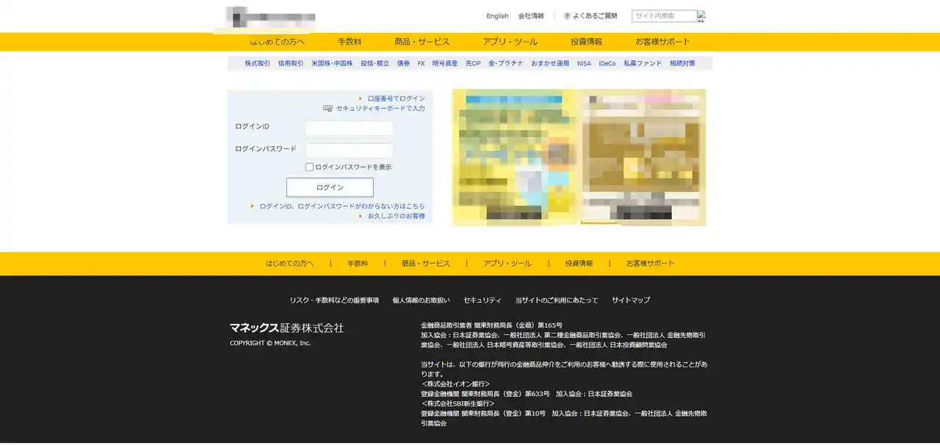The width and height of the screenshot is (940, 446).
Task: Enable the ログインパスワードを表示 checkbox
Action: click(309, 166)
